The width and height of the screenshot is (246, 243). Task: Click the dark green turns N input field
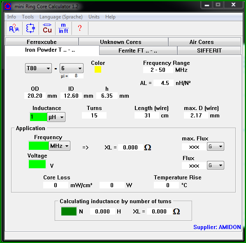[x=69, y=211]
